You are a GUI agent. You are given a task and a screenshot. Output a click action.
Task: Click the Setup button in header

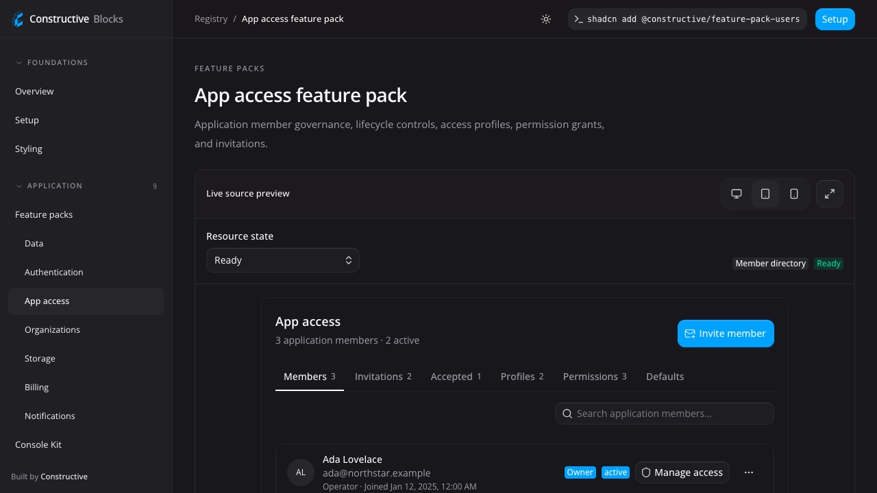(835, 19)
